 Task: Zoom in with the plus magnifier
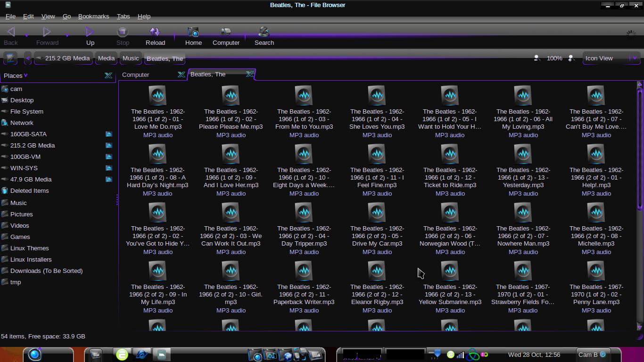pyautogui.click(x=571, y=58)
